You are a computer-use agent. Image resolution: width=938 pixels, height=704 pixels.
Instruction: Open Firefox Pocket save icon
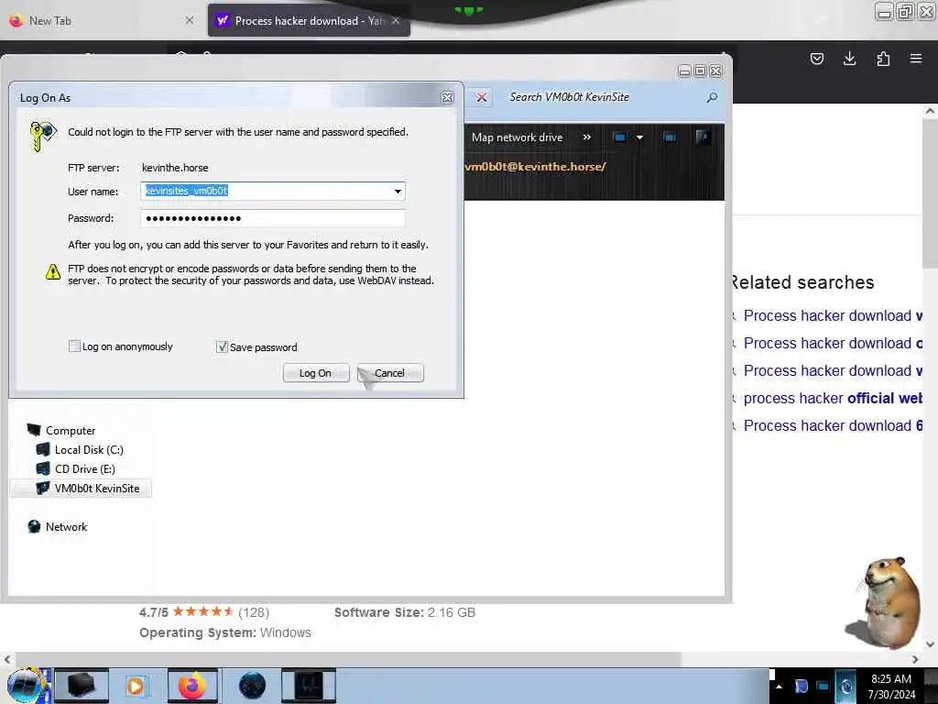pos(816,59)
